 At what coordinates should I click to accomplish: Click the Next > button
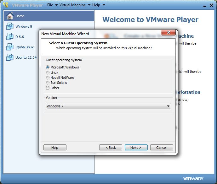tap(136, 148)
